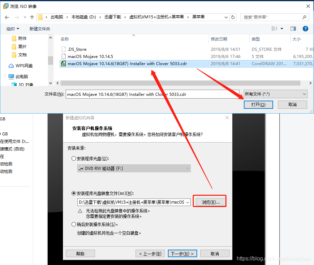Click sidebar scrollbar down arrow
Image resolution: width=314 pixels, height=265 pixels.
click(x=50, y=83)
